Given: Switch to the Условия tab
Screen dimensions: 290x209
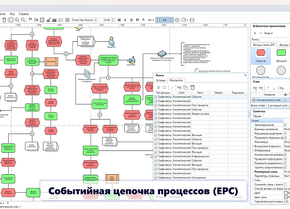Looking at the screenshot, I should (161, 80).
